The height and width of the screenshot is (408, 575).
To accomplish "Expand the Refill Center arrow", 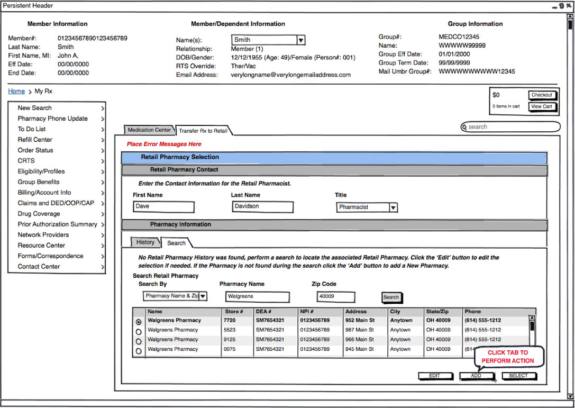I will [103, 140].
